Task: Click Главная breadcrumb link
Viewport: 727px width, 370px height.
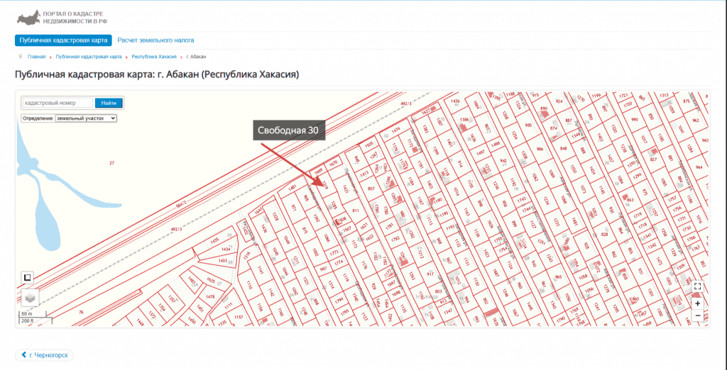Action: (37, 56)
